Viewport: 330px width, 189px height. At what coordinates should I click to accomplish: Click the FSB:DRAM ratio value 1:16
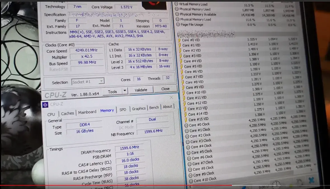coord(130,154)
